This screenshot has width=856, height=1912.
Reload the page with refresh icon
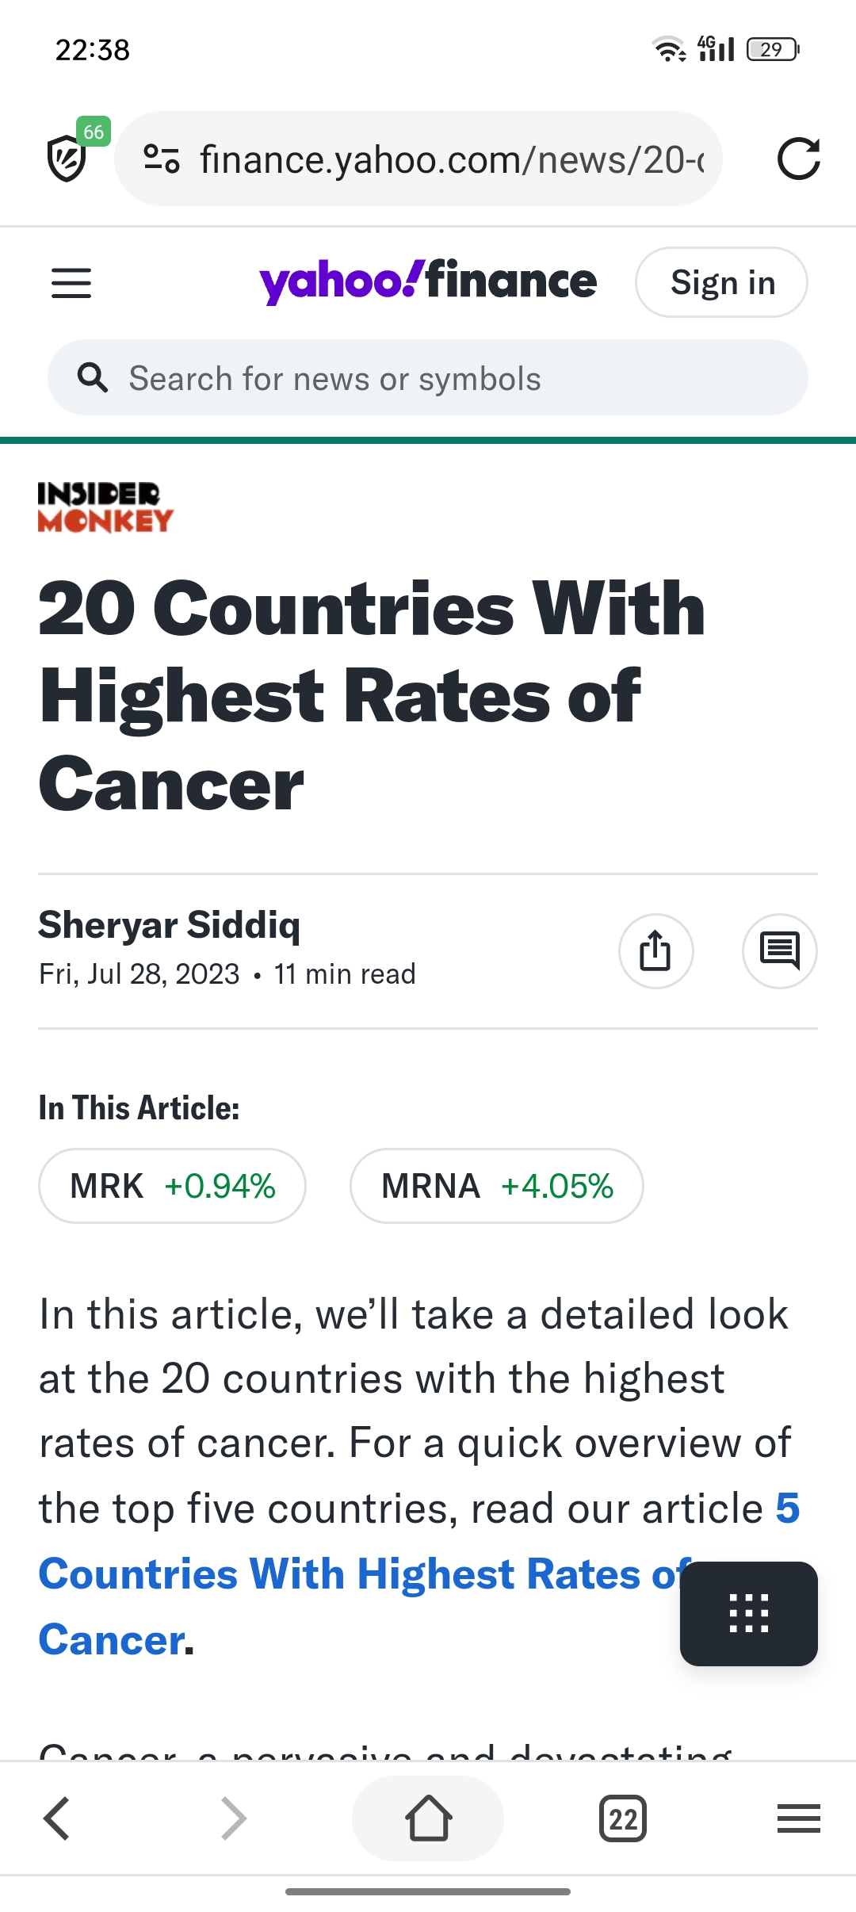pyautogui.click(x=797, y=159)
